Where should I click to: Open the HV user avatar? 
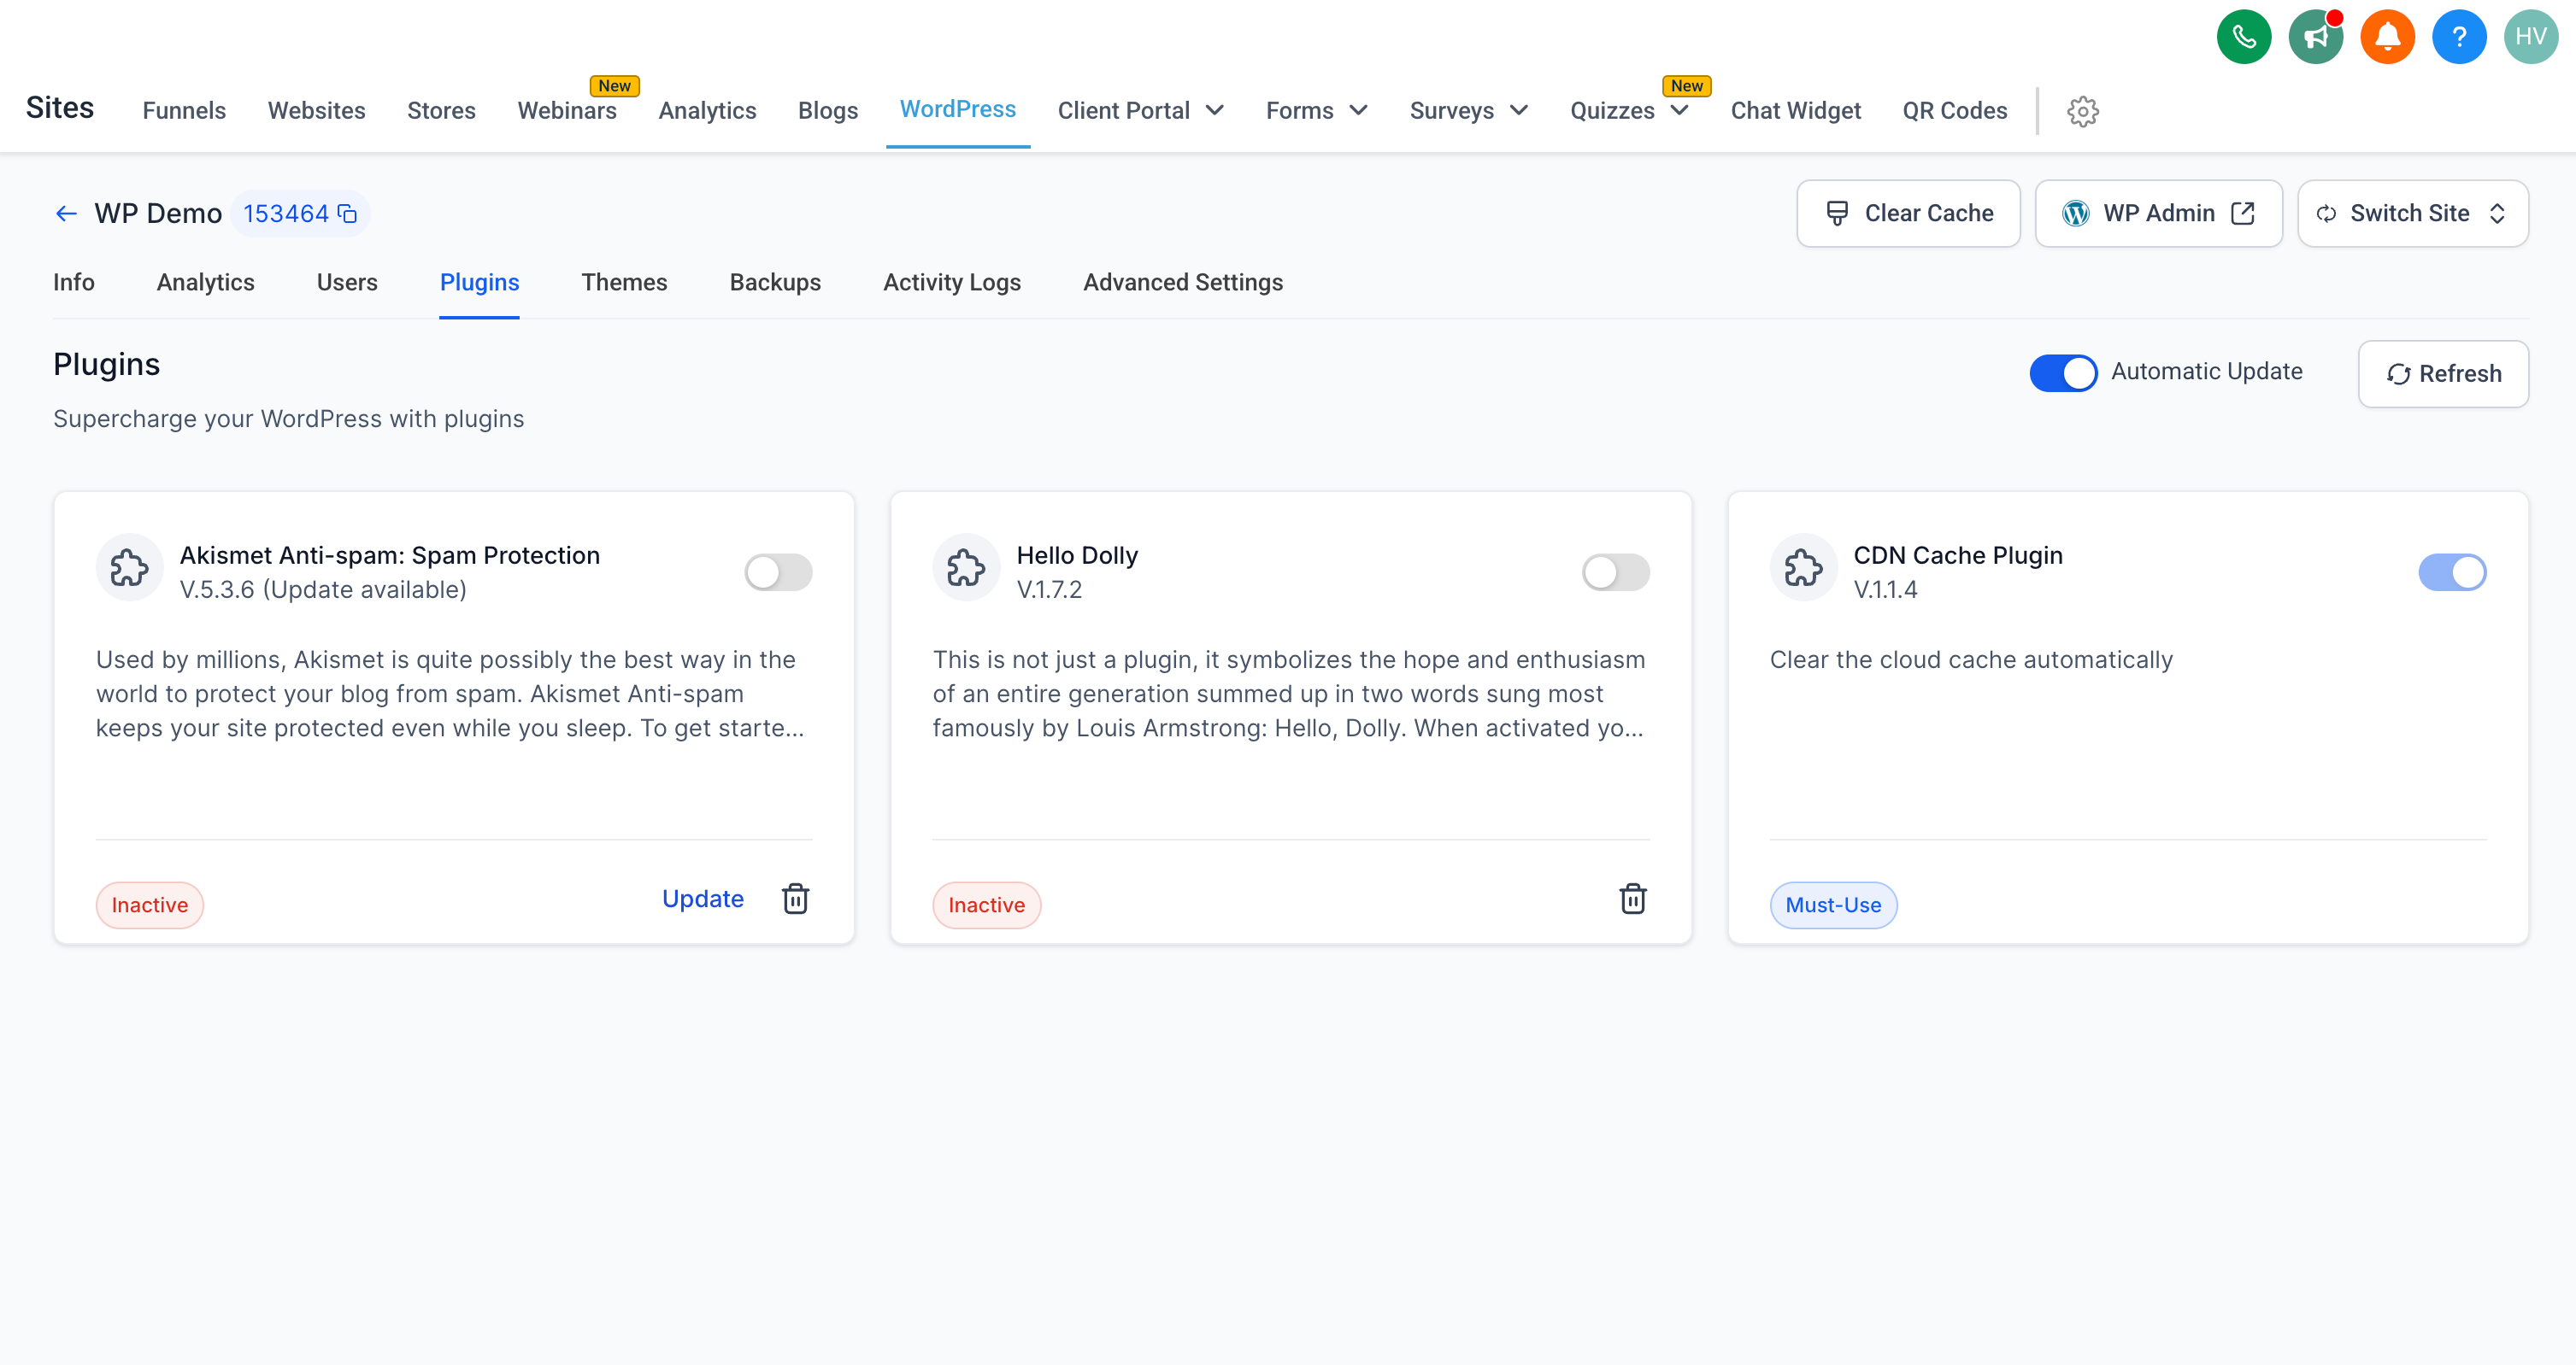click(2530, 37)
